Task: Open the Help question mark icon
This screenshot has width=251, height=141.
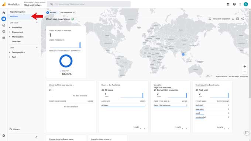Action: click(234, 4)
